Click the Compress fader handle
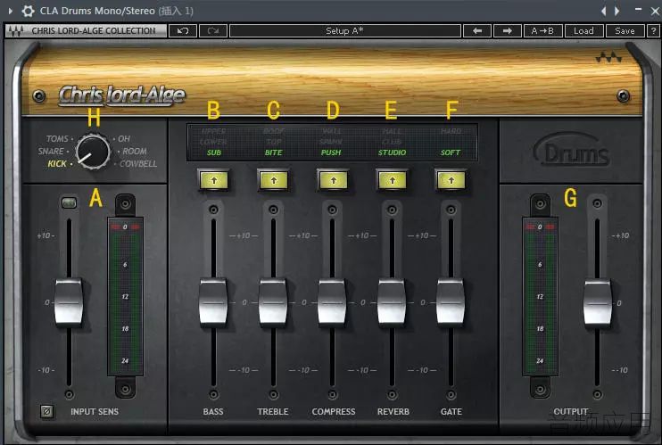The image size is (662, 445). pos(332,302)
